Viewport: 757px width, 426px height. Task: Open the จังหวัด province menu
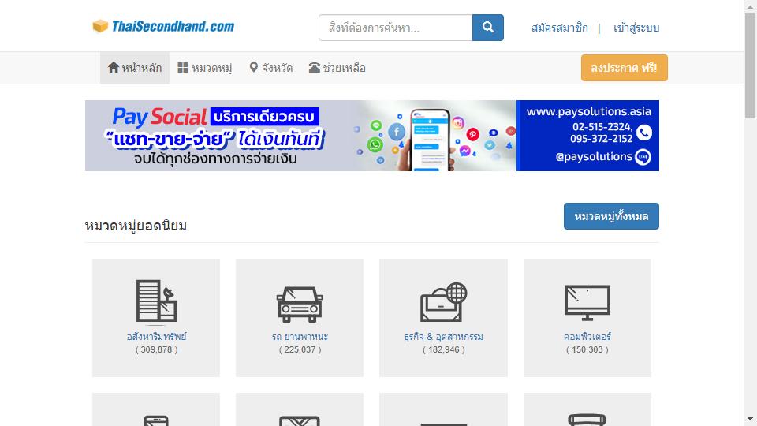270,68
